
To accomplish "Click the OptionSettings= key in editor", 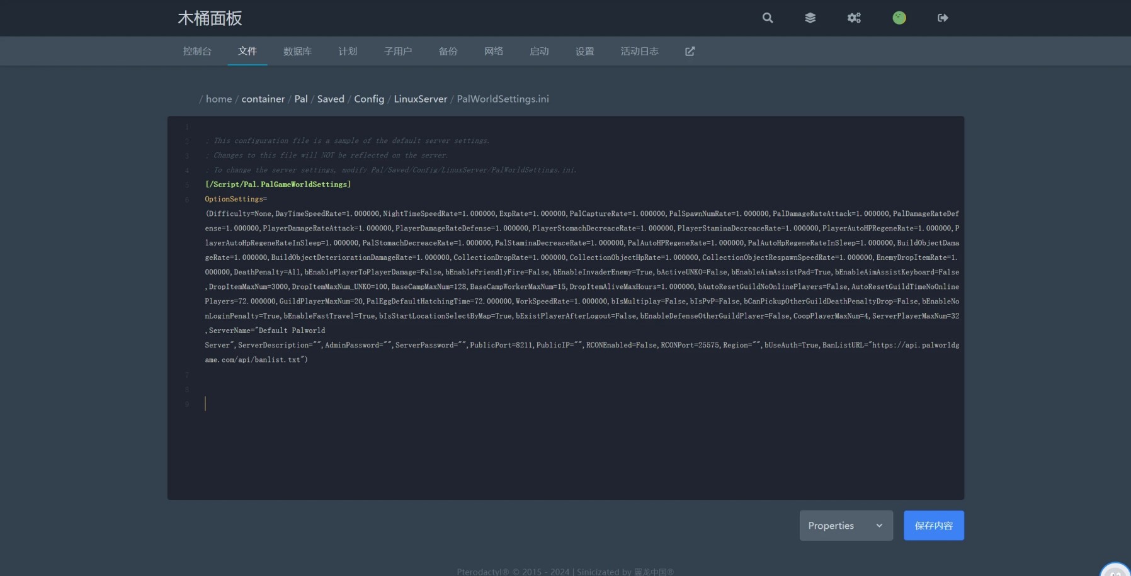I will click(x=236, y=199).
